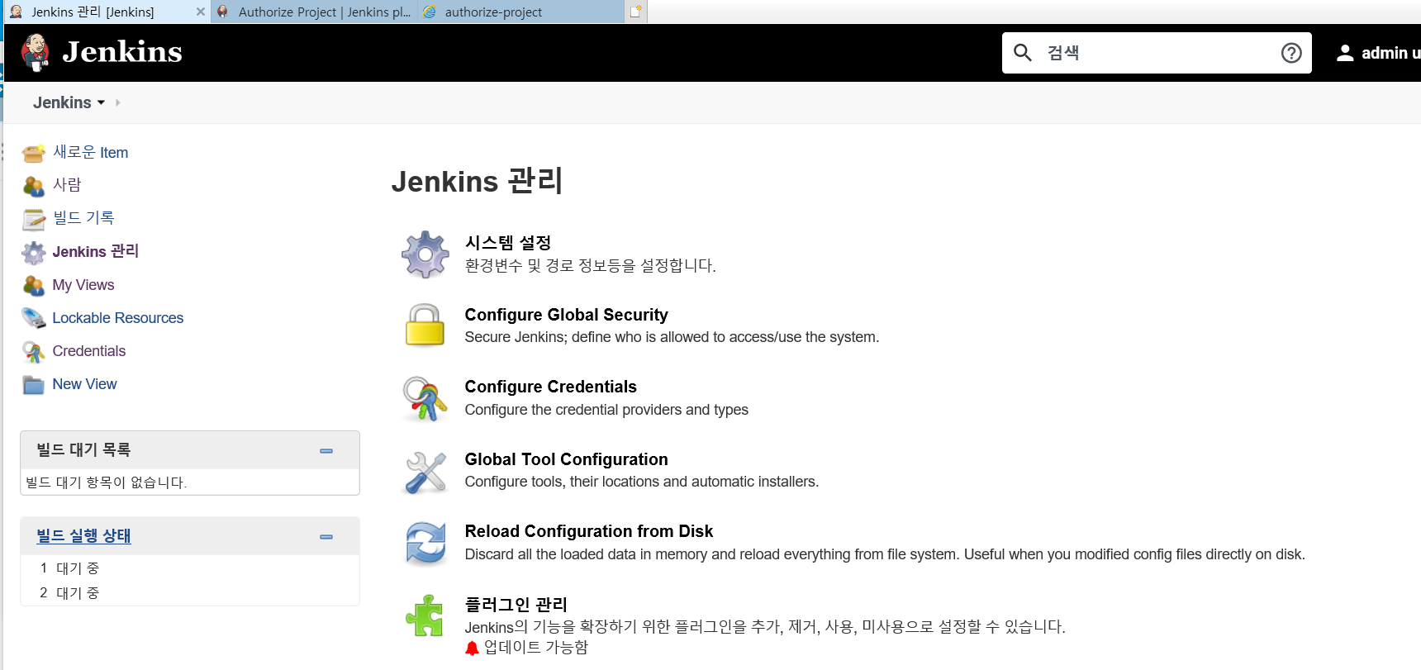Click the 업데이트 가능함 text
This screenshot has width=1421, height=670.
536,648
